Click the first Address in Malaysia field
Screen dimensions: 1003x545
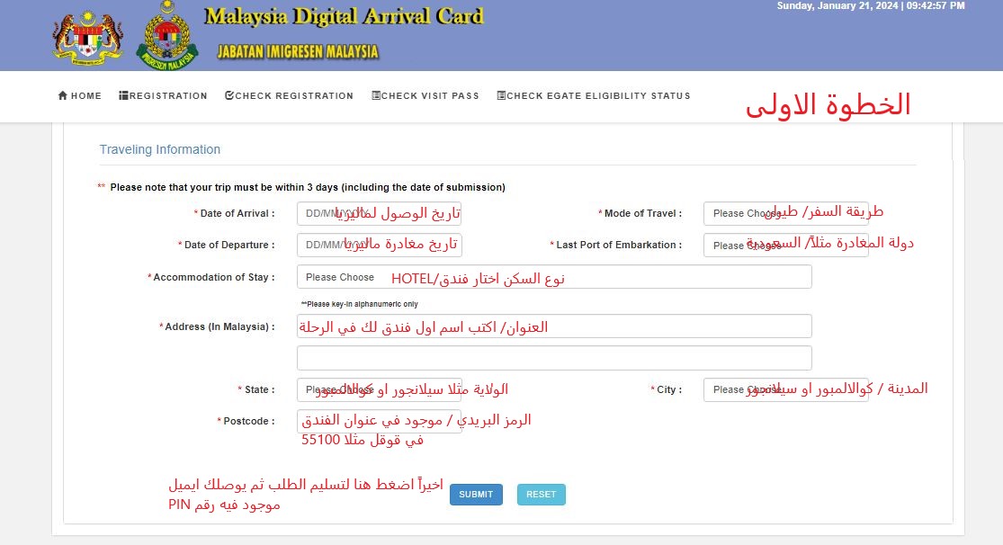point(553,326)
